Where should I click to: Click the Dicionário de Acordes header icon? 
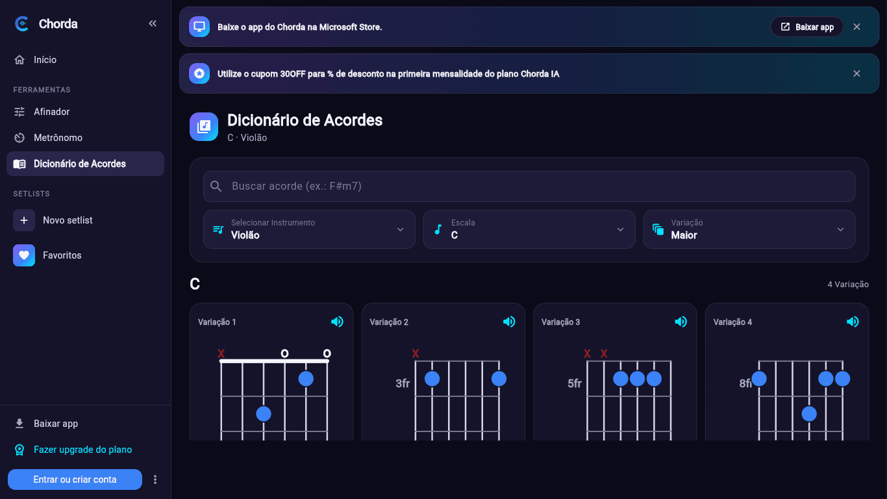click(x=204, y=127)
